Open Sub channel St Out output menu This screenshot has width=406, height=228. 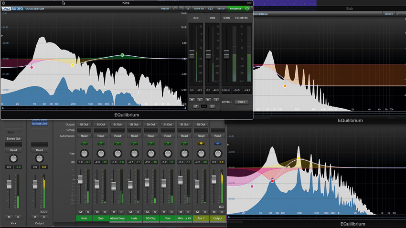pos(101,124)
